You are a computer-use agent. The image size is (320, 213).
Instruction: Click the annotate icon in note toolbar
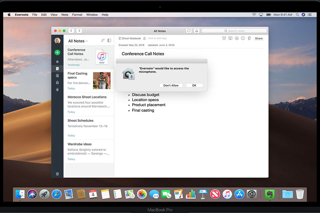pos(237,38)
